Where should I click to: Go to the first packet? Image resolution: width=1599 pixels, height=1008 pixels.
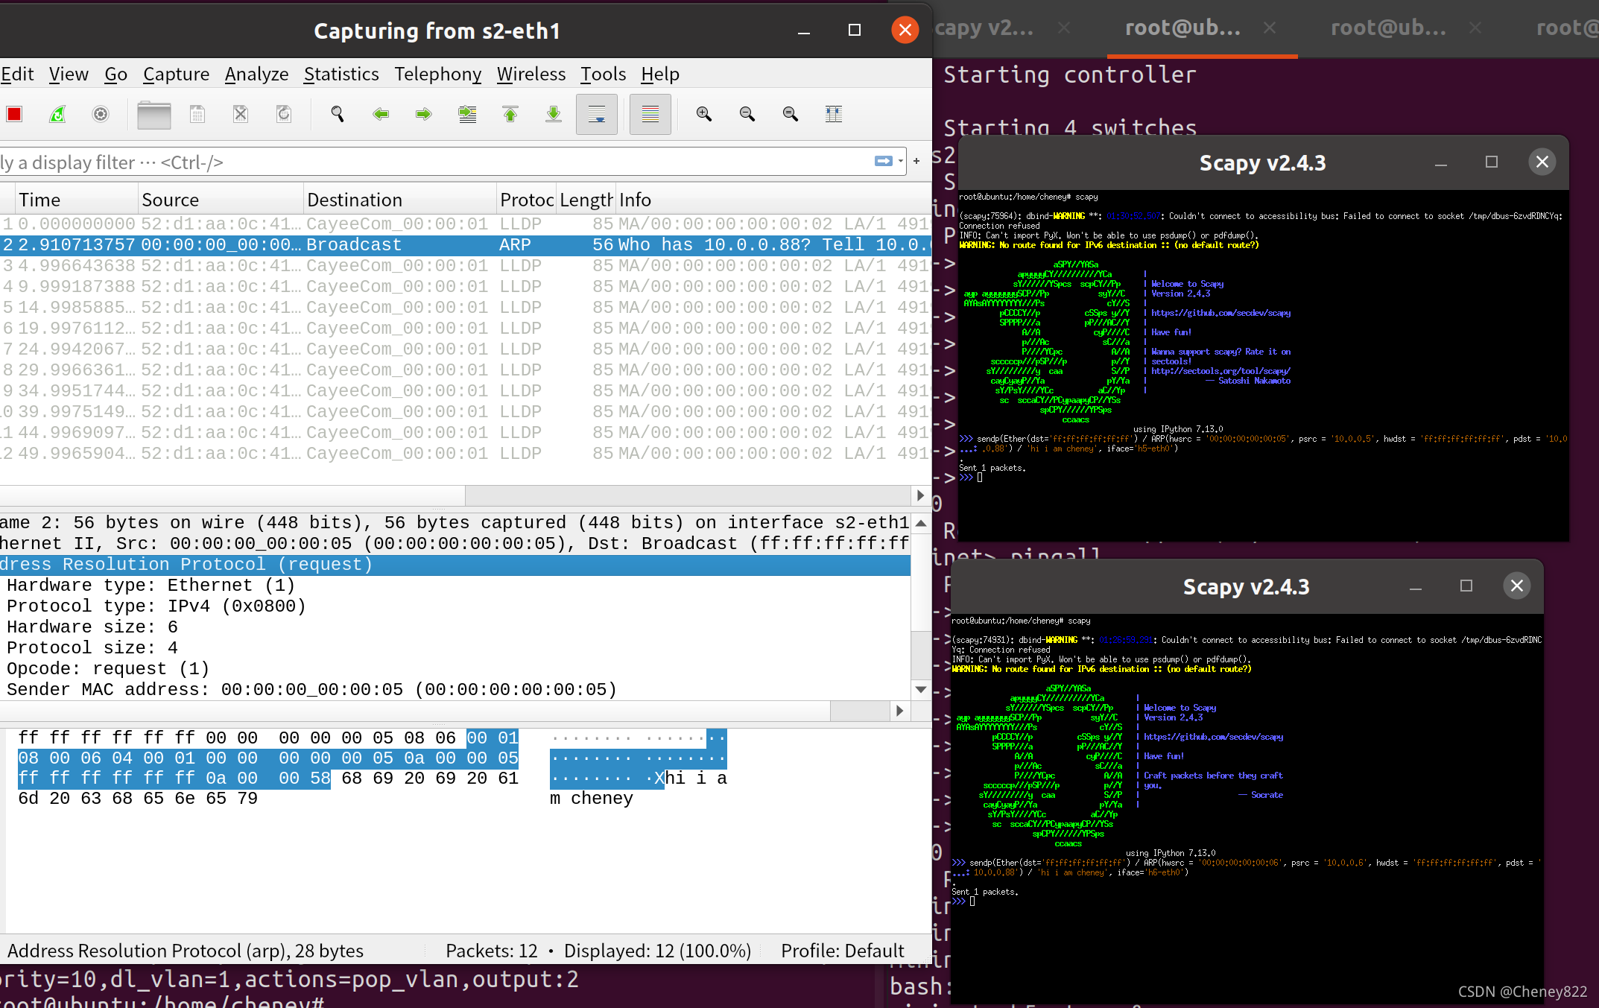tap(510, 114)
